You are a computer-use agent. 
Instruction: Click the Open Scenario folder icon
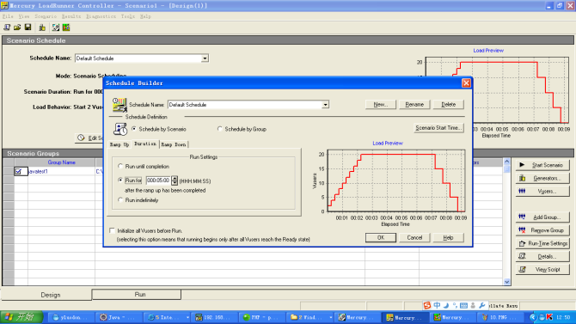tap(17, 28)
